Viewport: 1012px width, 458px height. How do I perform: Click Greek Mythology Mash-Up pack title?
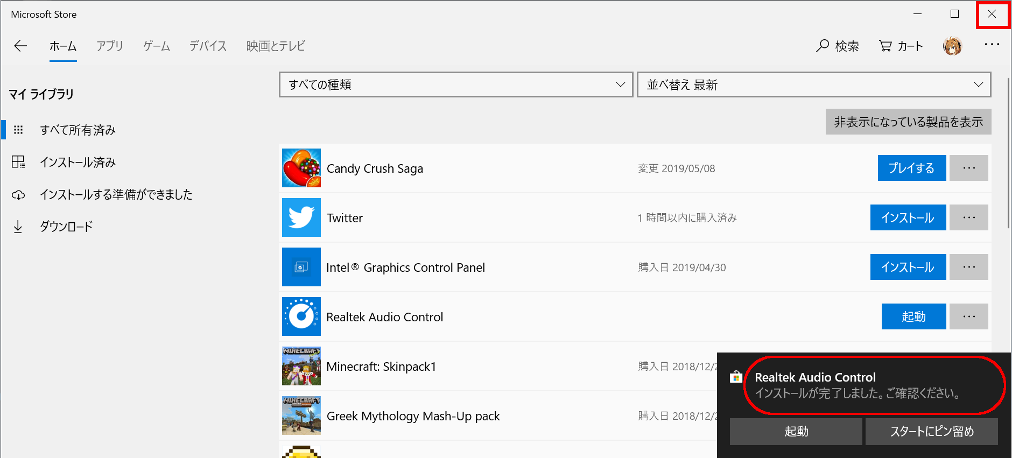[413, 416]
